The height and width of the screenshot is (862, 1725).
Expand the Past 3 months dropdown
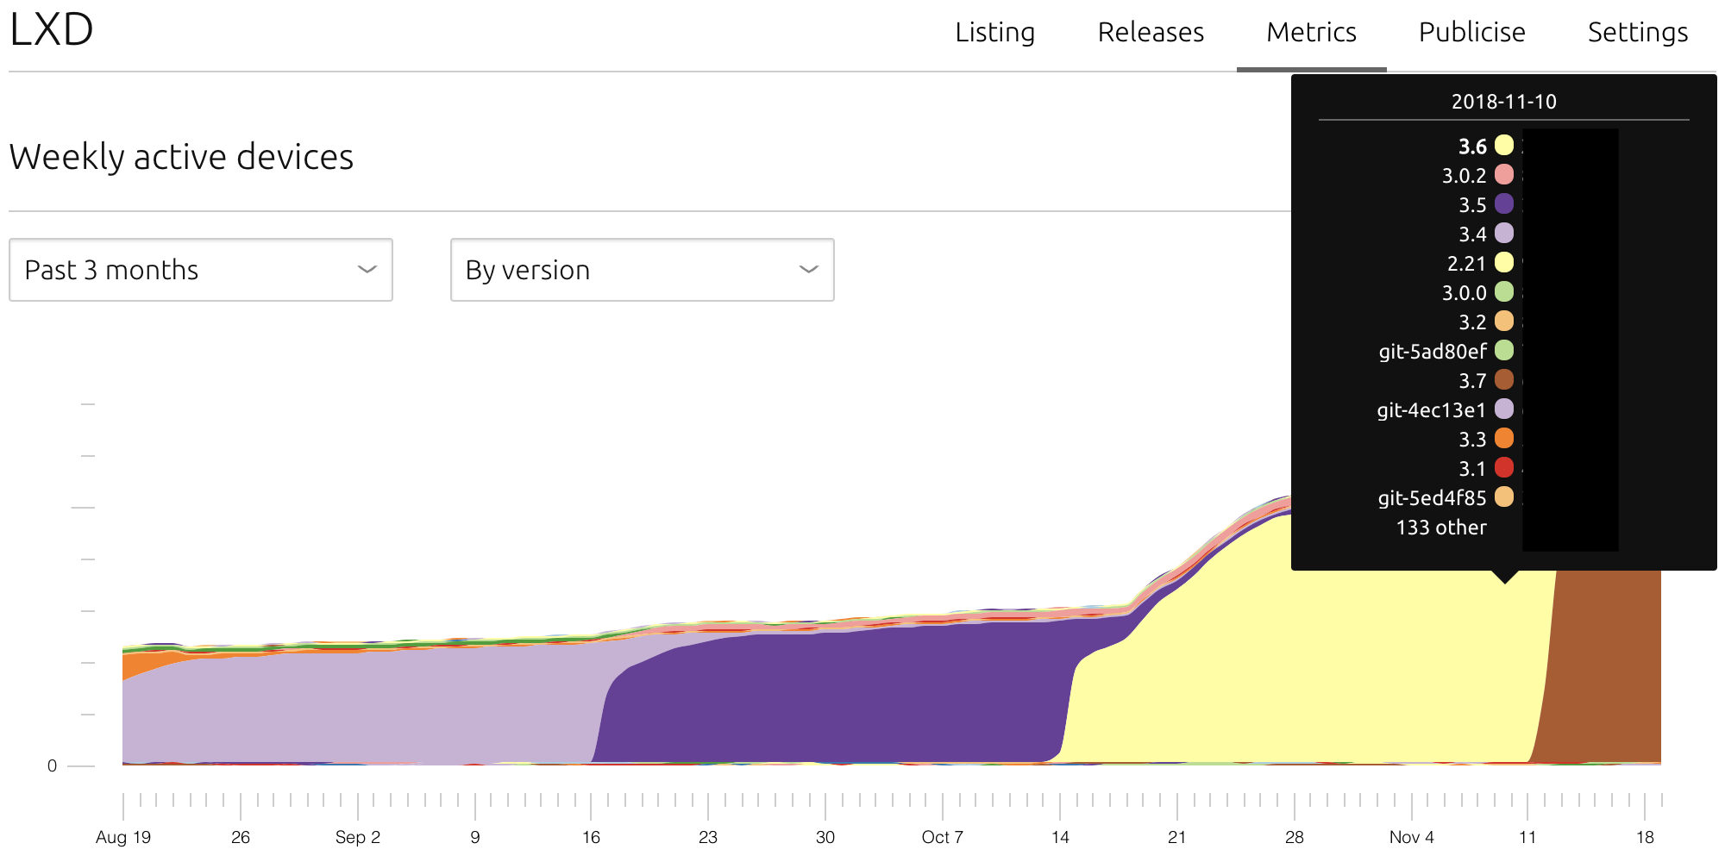click(x=200, y=270)
